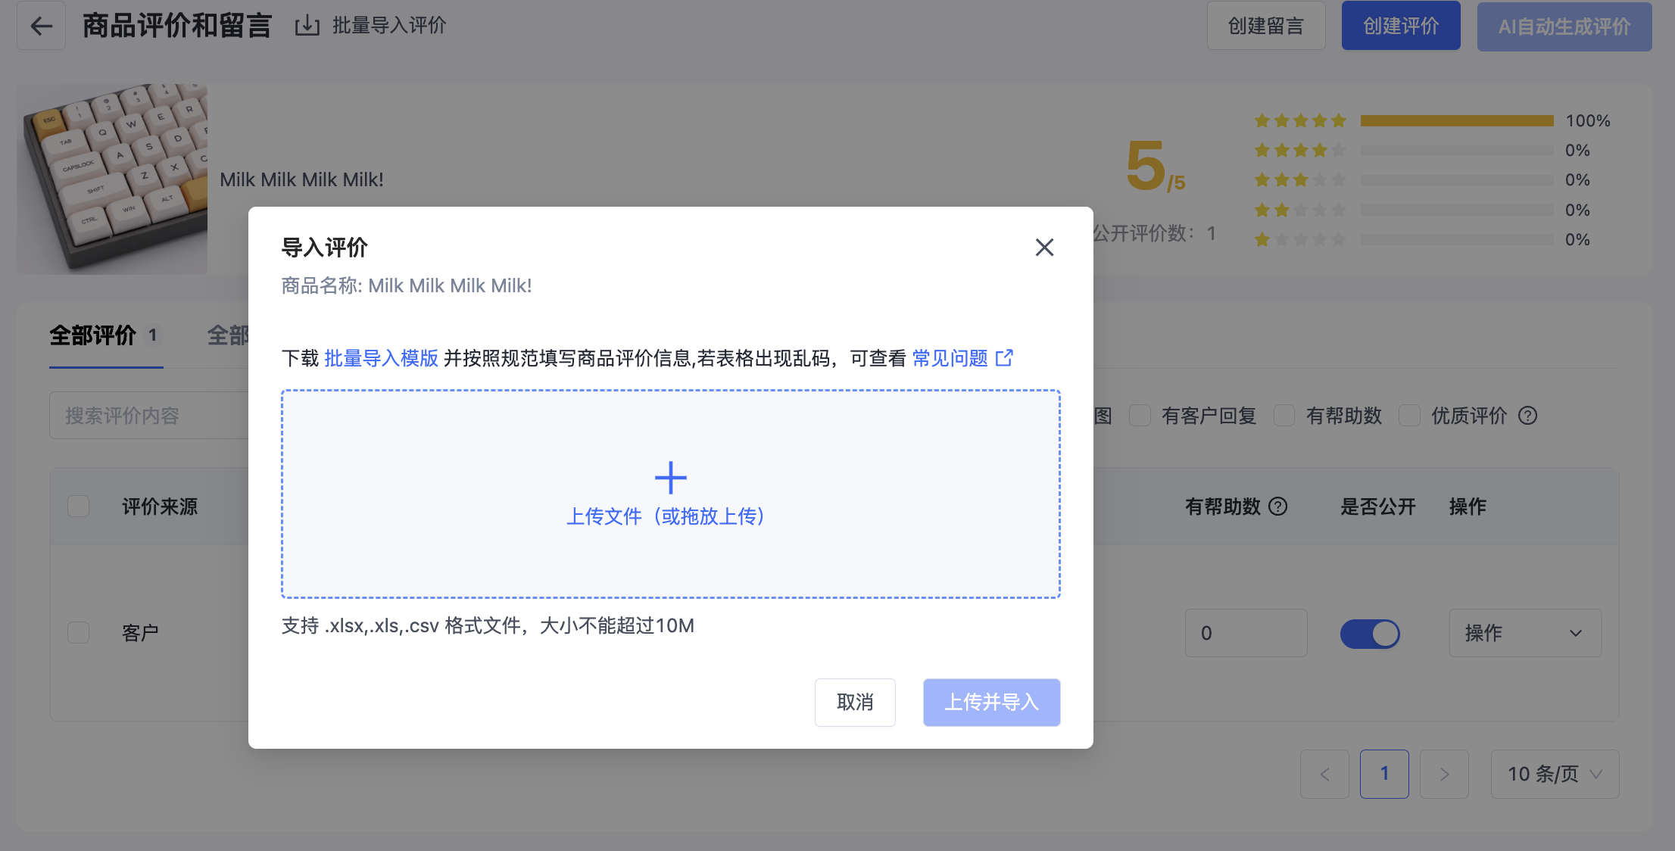The width and height of the screenshot is (1675, 851).
Task: Click the help icon next to 优质评价
Action: 1527,416
